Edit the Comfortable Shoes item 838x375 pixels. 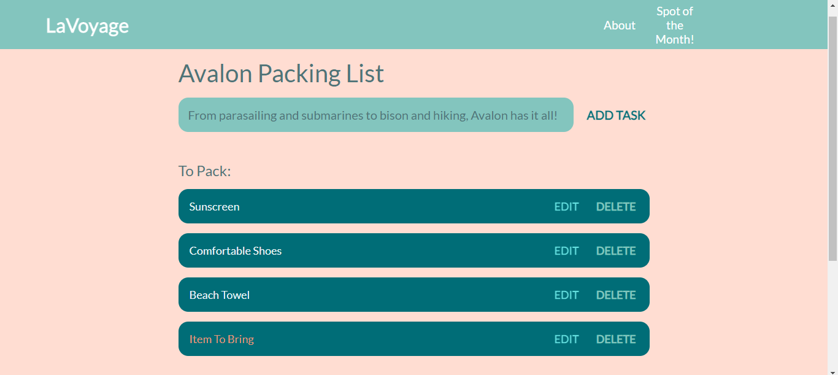pos(566,251)
